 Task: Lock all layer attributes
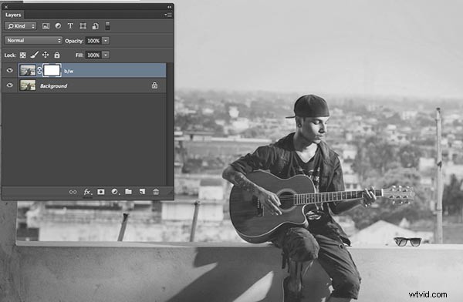pyautogui.click(x=57, y=55)
